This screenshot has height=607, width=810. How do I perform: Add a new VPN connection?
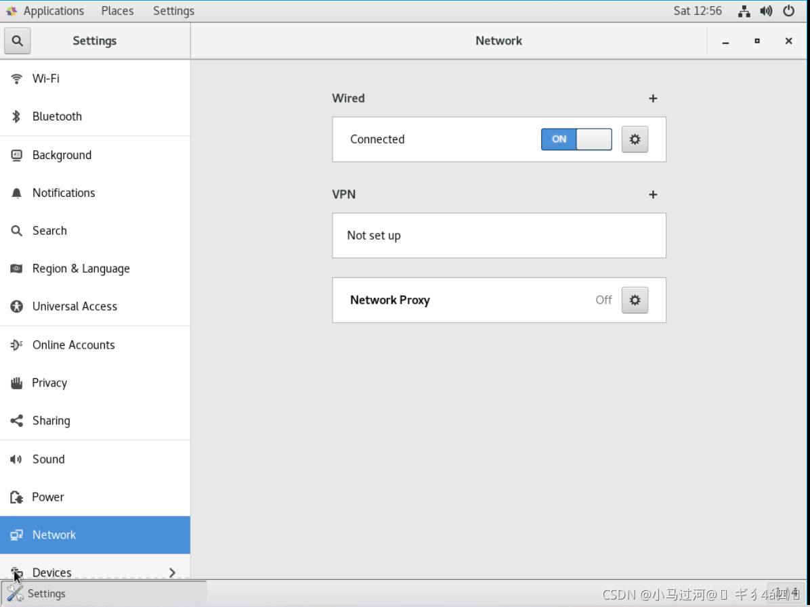[653, 195]
